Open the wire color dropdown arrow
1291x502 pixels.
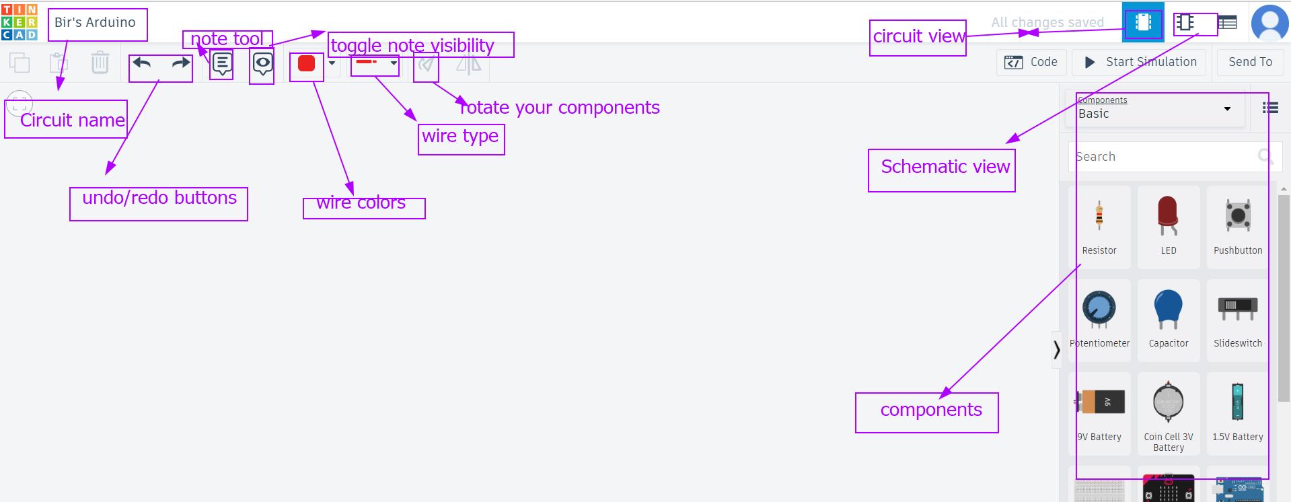332,63
